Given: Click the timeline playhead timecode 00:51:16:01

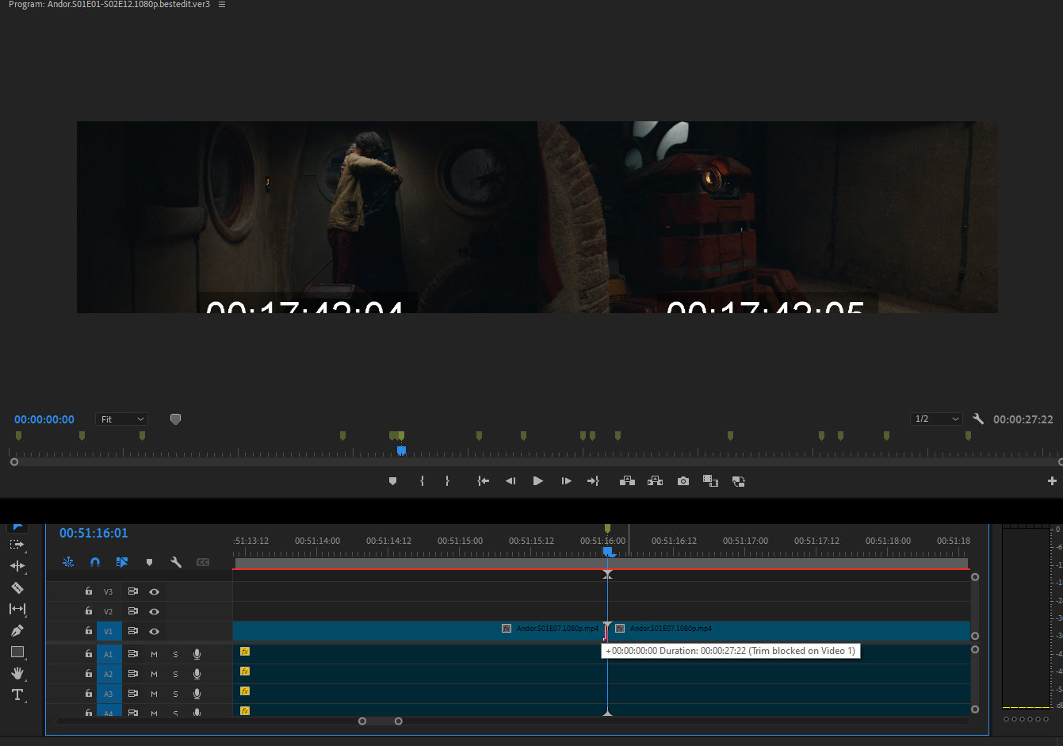Looking at the screenshot, I should [x=94, y=533].
